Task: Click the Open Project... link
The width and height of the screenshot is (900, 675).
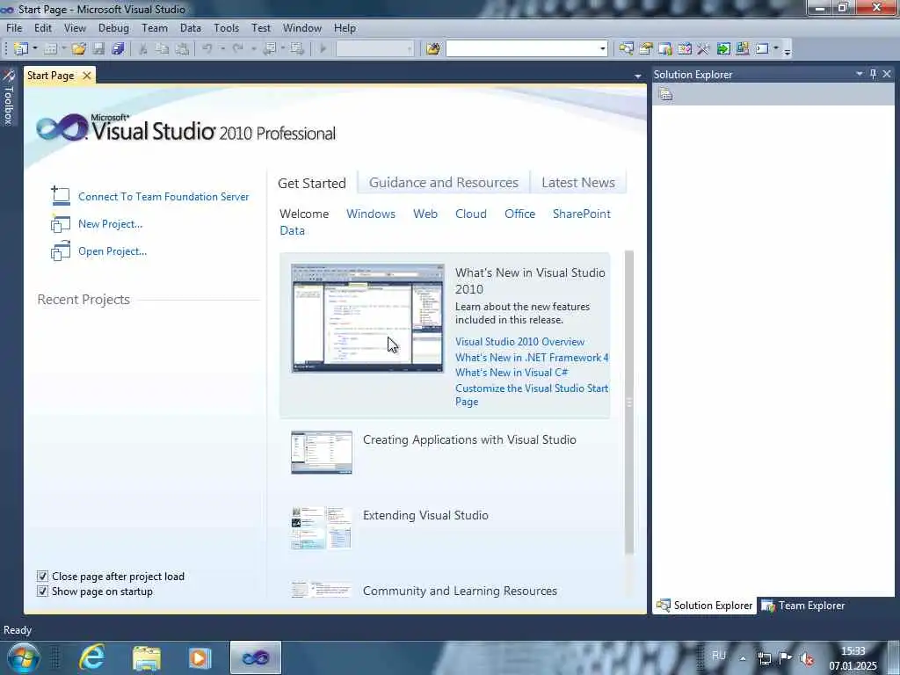Action: tap(112, 250)
